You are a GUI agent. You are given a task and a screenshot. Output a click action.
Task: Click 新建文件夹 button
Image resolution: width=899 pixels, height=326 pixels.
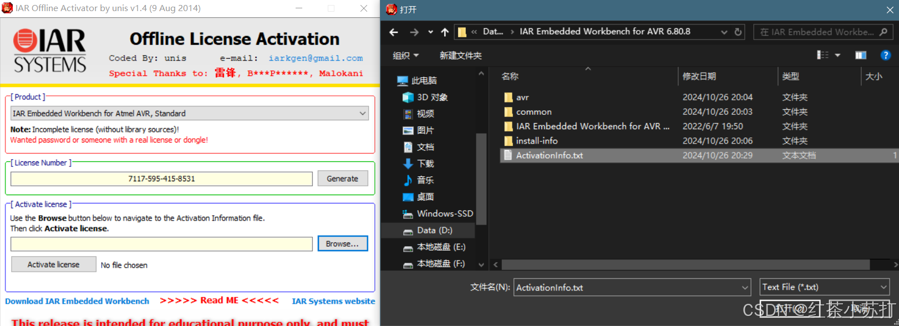pyautogui.click(x=460, y=55)
